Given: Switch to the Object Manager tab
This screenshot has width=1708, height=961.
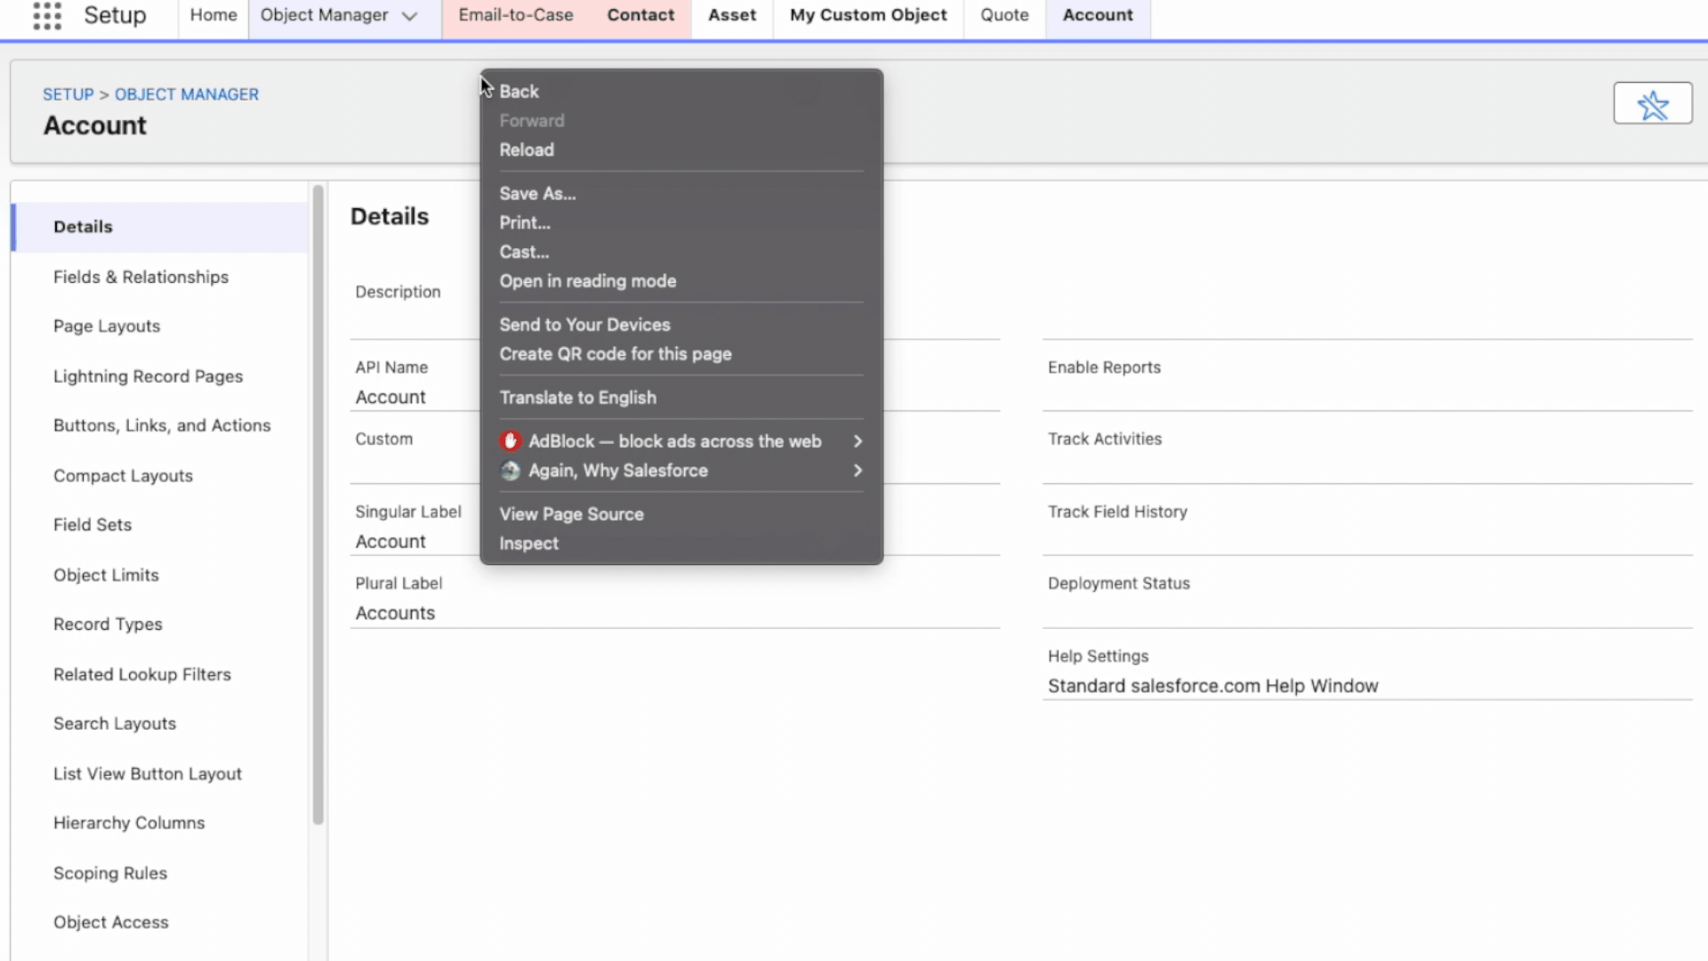Looking at the screenshot, I should pyautogui.click(x=325, y=15).
